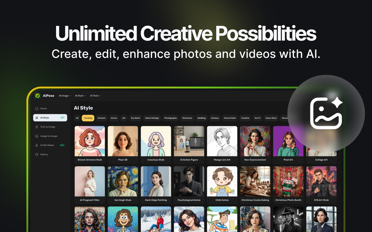Click the Pixel Art caption
Image resolution: width=372 pixels, height=232 pixels.
coord(288,160)
